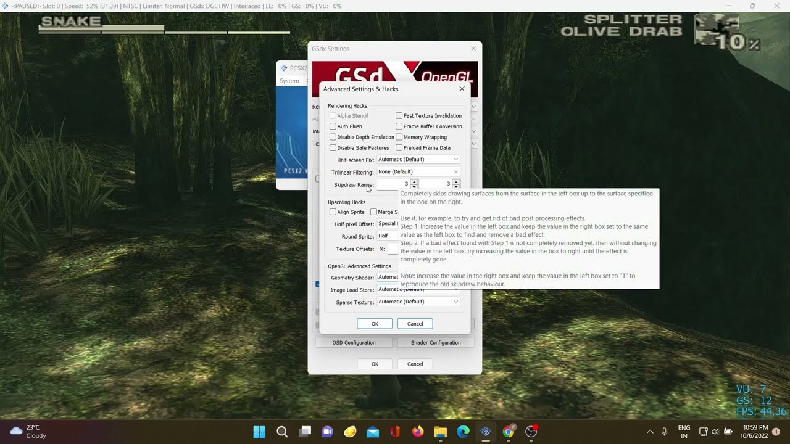Open the Half-pixel Offset dropdown
790x444 pixels.
[x=388, y=224]
